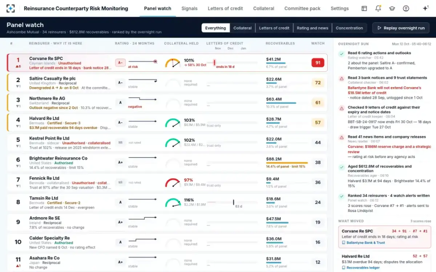Click the check icon beside Read 6 rating actions
The height and width of the screenshot is (272, 436).
(341, 54)
